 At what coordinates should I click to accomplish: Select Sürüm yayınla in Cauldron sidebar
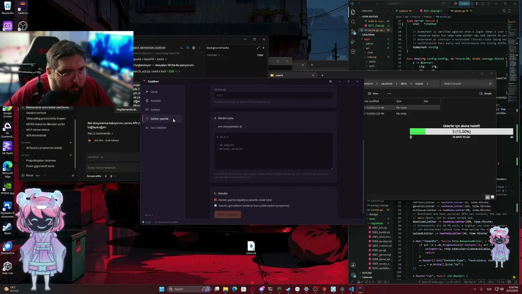tap(163, 118)
